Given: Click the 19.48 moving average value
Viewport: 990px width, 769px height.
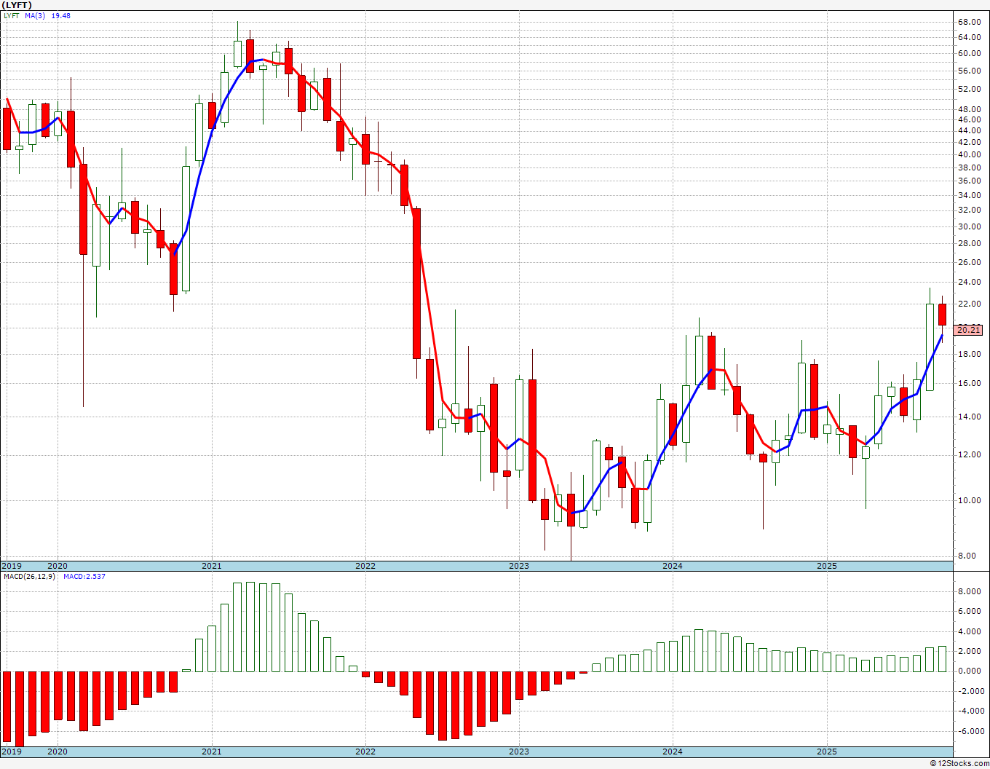Looking at the screenshot, I should tap(61, 15).
